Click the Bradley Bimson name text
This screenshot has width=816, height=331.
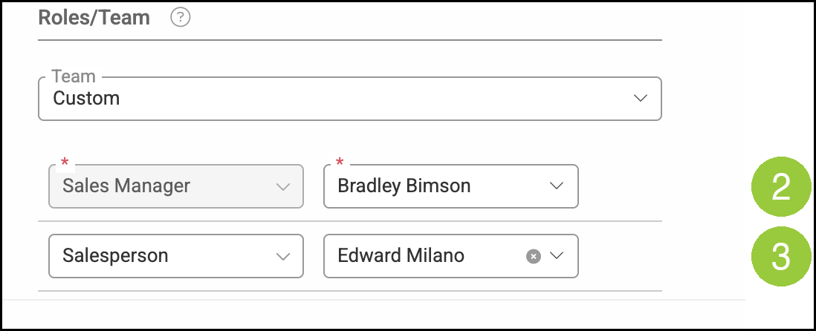pos(404,186)
